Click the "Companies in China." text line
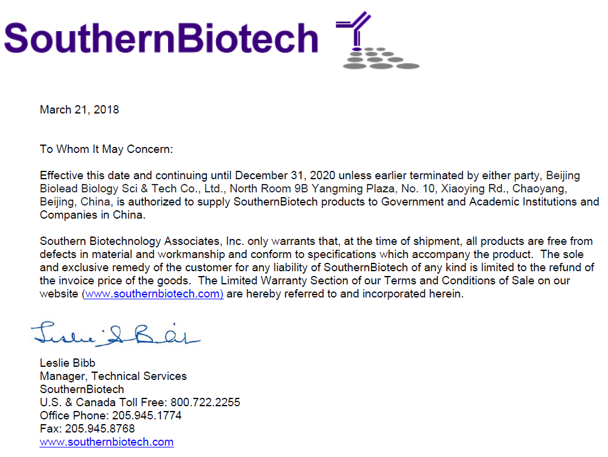Viewport: 608px width, 457px height. coord(93,215)
